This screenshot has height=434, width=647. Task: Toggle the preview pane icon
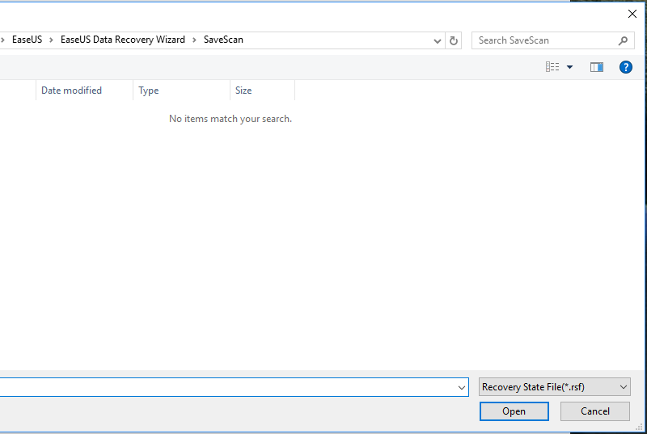click(x=597, y=67)
